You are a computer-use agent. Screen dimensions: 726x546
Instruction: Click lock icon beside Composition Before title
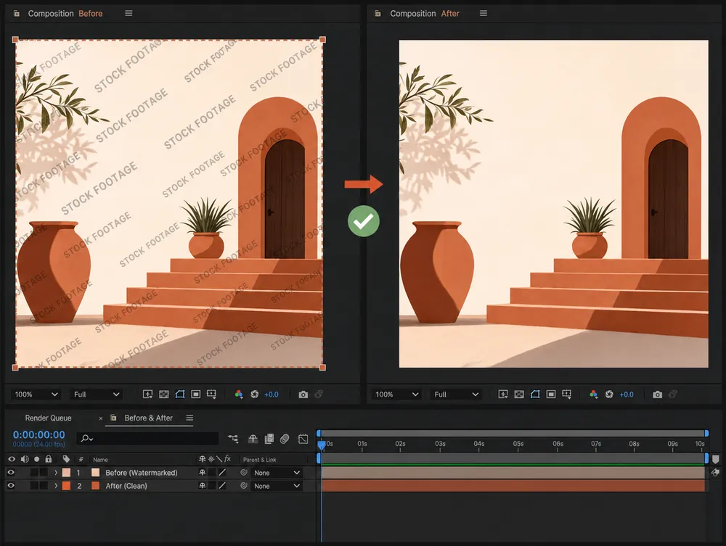(x=17, y=13)
